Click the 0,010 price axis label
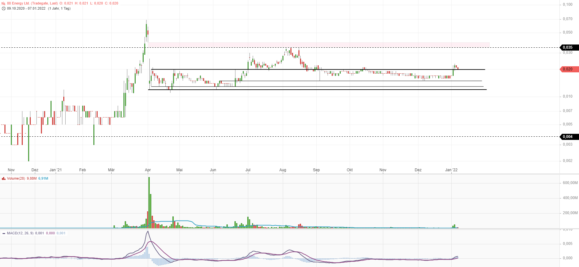Screen dimensions: 579x267 point(568,96)
